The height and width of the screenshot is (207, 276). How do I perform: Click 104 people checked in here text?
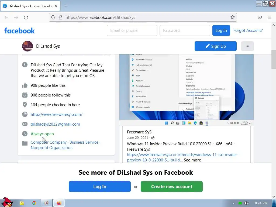pos(55,105)
